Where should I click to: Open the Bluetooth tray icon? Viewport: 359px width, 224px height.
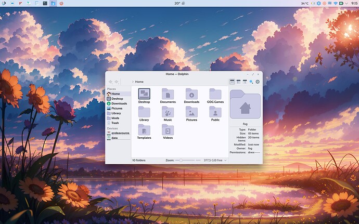319,3
